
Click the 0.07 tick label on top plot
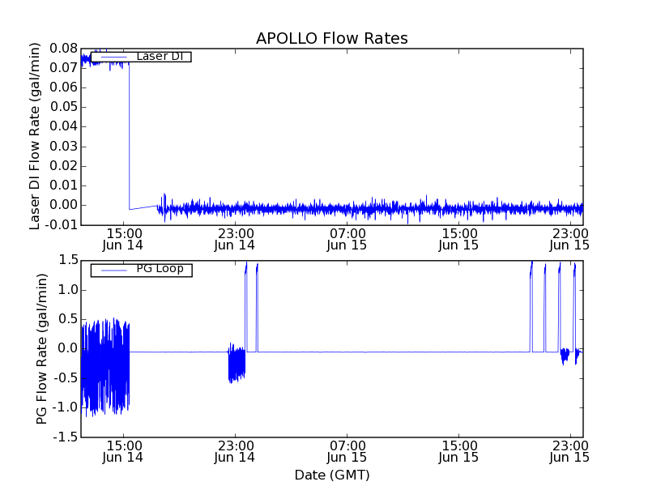coord(64,68)
